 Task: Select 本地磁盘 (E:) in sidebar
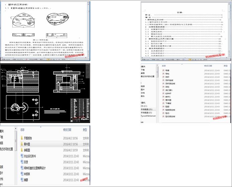click(x=146, y=113)
